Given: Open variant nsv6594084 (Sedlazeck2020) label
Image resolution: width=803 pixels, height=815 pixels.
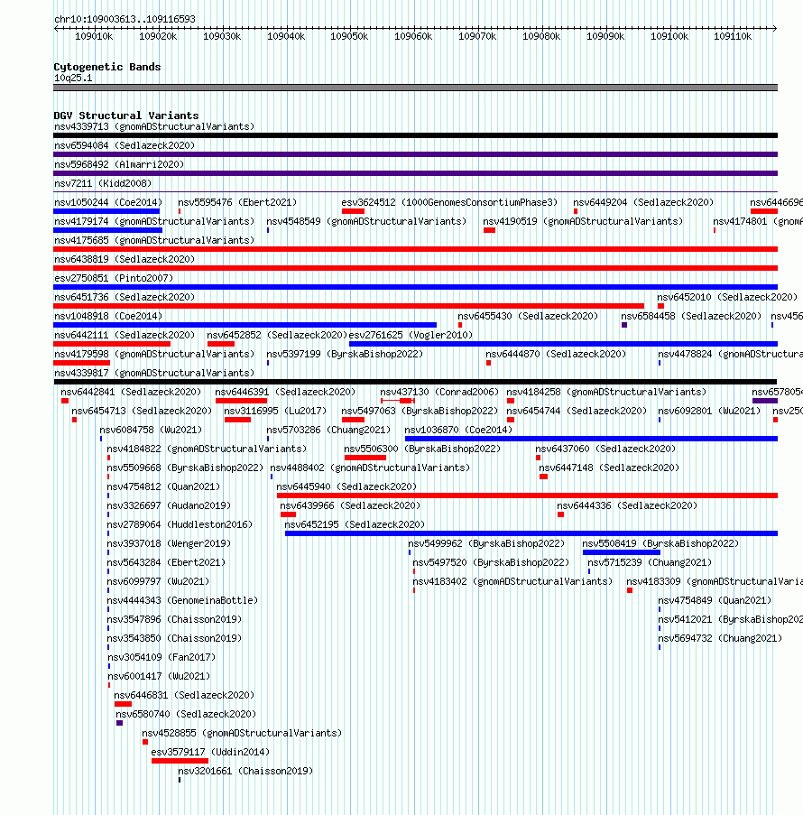Looking at the screenshot, I should (125, 145).
